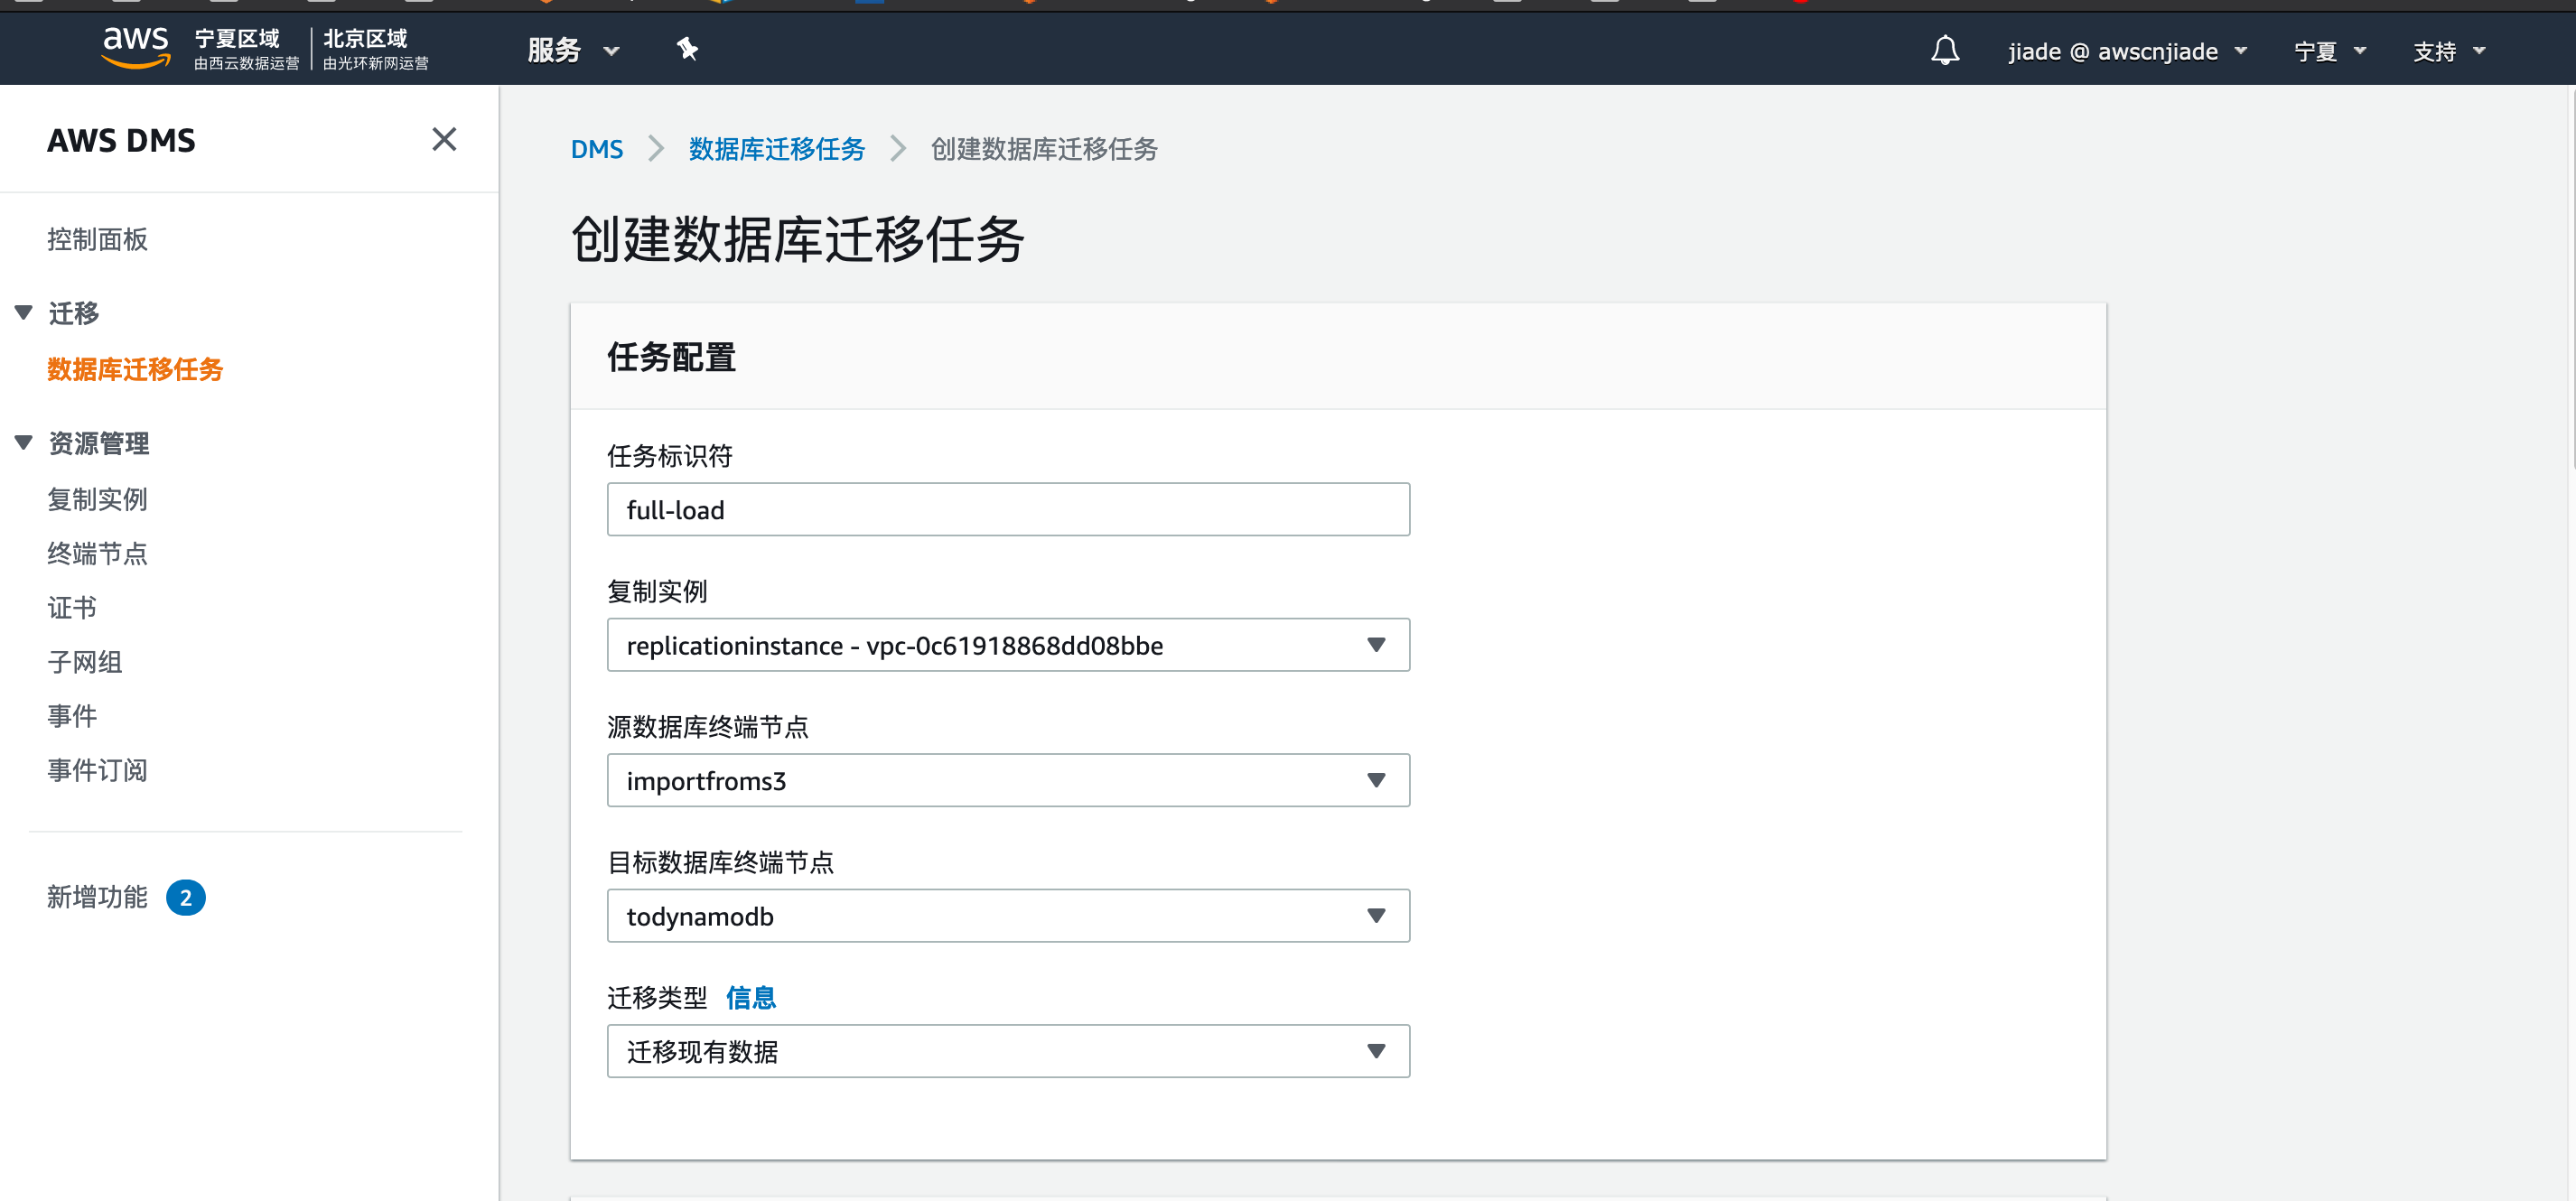Collapse the 资源管理 sidebar section

click(x=25, y=442)
